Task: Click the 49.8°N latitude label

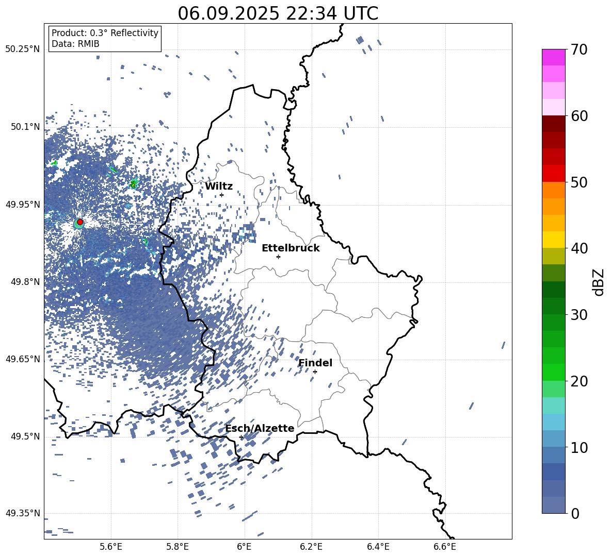Action: click(26, 282)
